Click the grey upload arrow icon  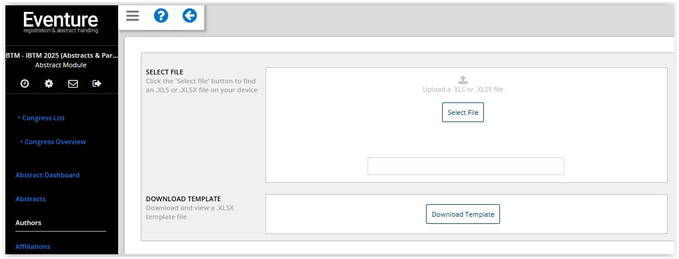click(x=463, y=80)
